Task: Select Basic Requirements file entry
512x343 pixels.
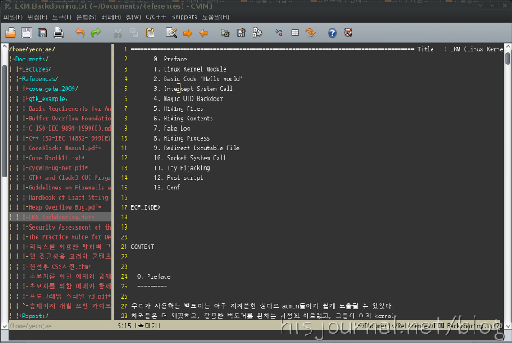Action: pyautogui.click(x=68, y=108)
